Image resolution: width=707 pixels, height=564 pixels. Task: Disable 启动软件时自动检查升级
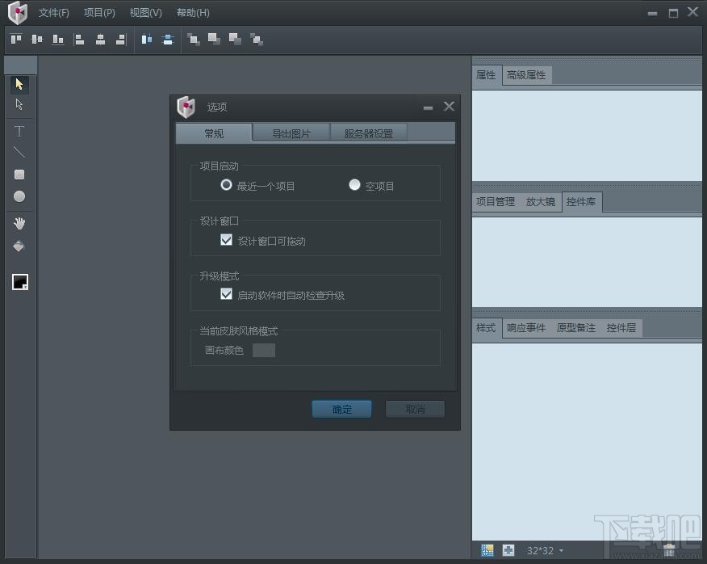pos(227,294)
